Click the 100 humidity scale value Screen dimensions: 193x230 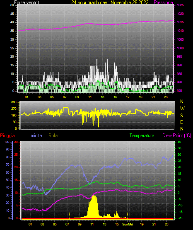coord(7,142)
